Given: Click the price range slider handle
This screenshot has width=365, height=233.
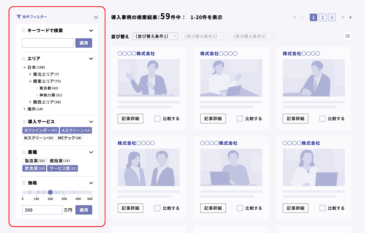Looking at the screenshot, I should (x=50, y=192).
